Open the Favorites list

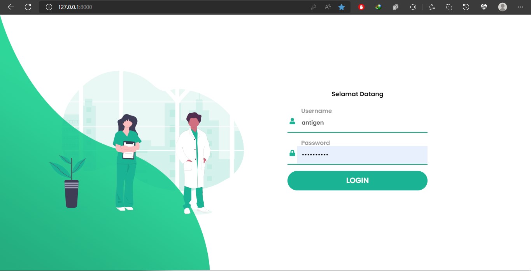(x=432, y=7)
